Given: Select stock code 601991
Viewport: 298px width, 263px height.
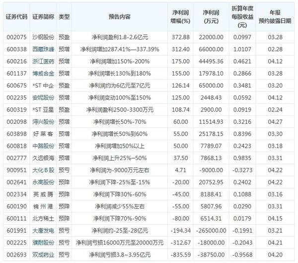Looking at the screenshot, I should click(16, 231).
